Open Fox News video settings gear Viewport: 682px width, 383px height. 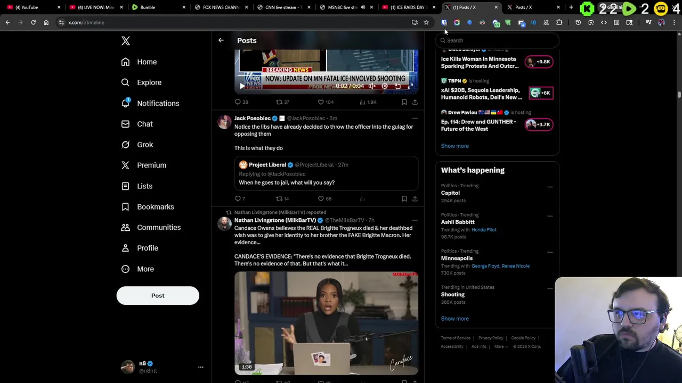point(385,86)
